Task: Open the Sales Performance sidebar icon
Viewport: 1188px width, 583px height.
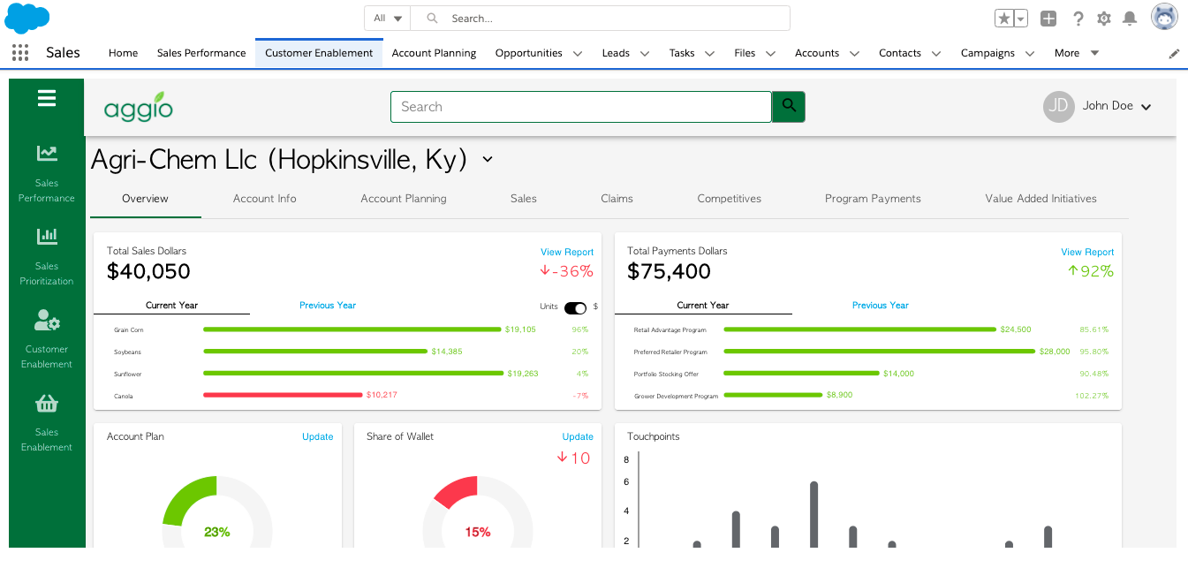Action: (47, 153)
